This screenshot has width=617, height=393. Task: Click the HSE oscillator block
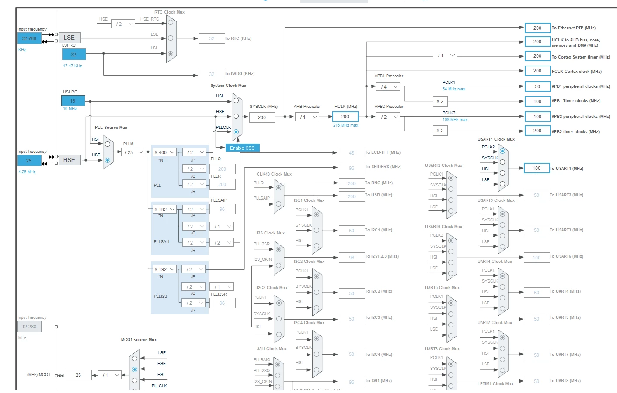69,160
